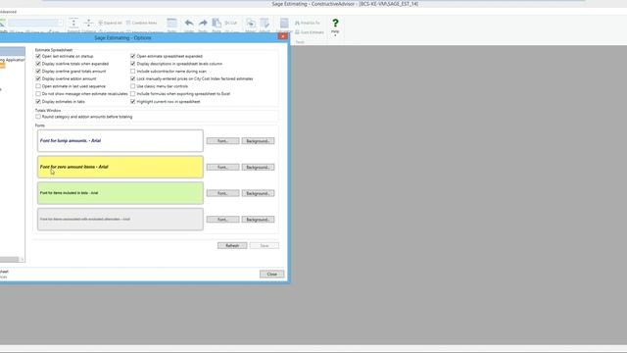
Task: Click Combine Items in the ribbon
Action: pyautogui.click(x=141, y=23)
